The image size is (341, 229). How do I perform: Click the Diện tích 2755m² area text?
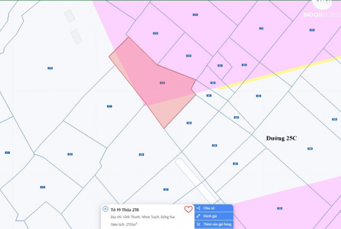[124, 224]
